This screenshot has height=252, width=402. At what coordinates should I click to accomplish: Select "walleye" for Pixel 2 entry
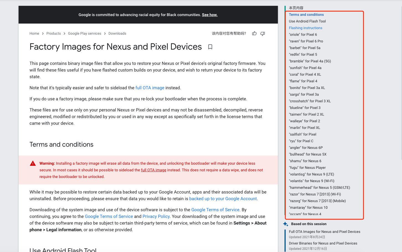(304, 121)
